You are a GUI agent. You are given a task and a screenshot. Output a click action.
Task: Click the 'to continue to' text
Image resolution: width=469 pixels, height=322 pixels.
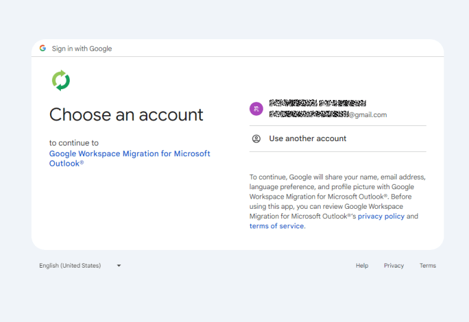click(x=74, y=142)
